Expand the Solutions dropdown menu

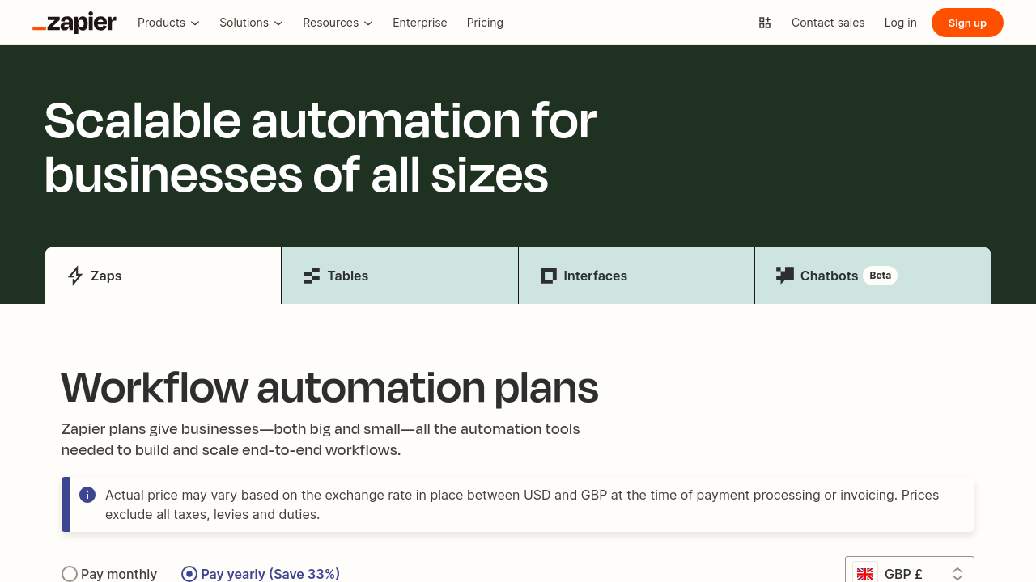[x=251, y=23]
